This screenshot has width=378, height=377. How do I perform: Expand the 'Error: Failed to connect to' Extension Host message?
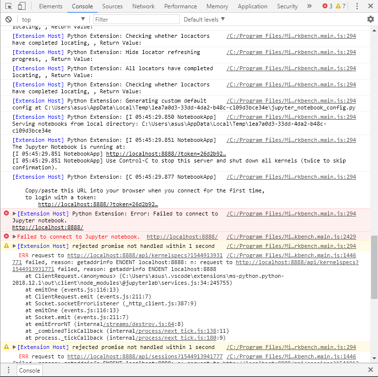tap(14, 214)
